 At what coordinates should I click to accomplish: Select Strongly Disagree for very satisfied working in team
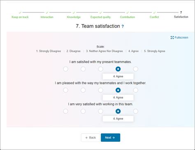pyautogui.click(x=65, y=111)
